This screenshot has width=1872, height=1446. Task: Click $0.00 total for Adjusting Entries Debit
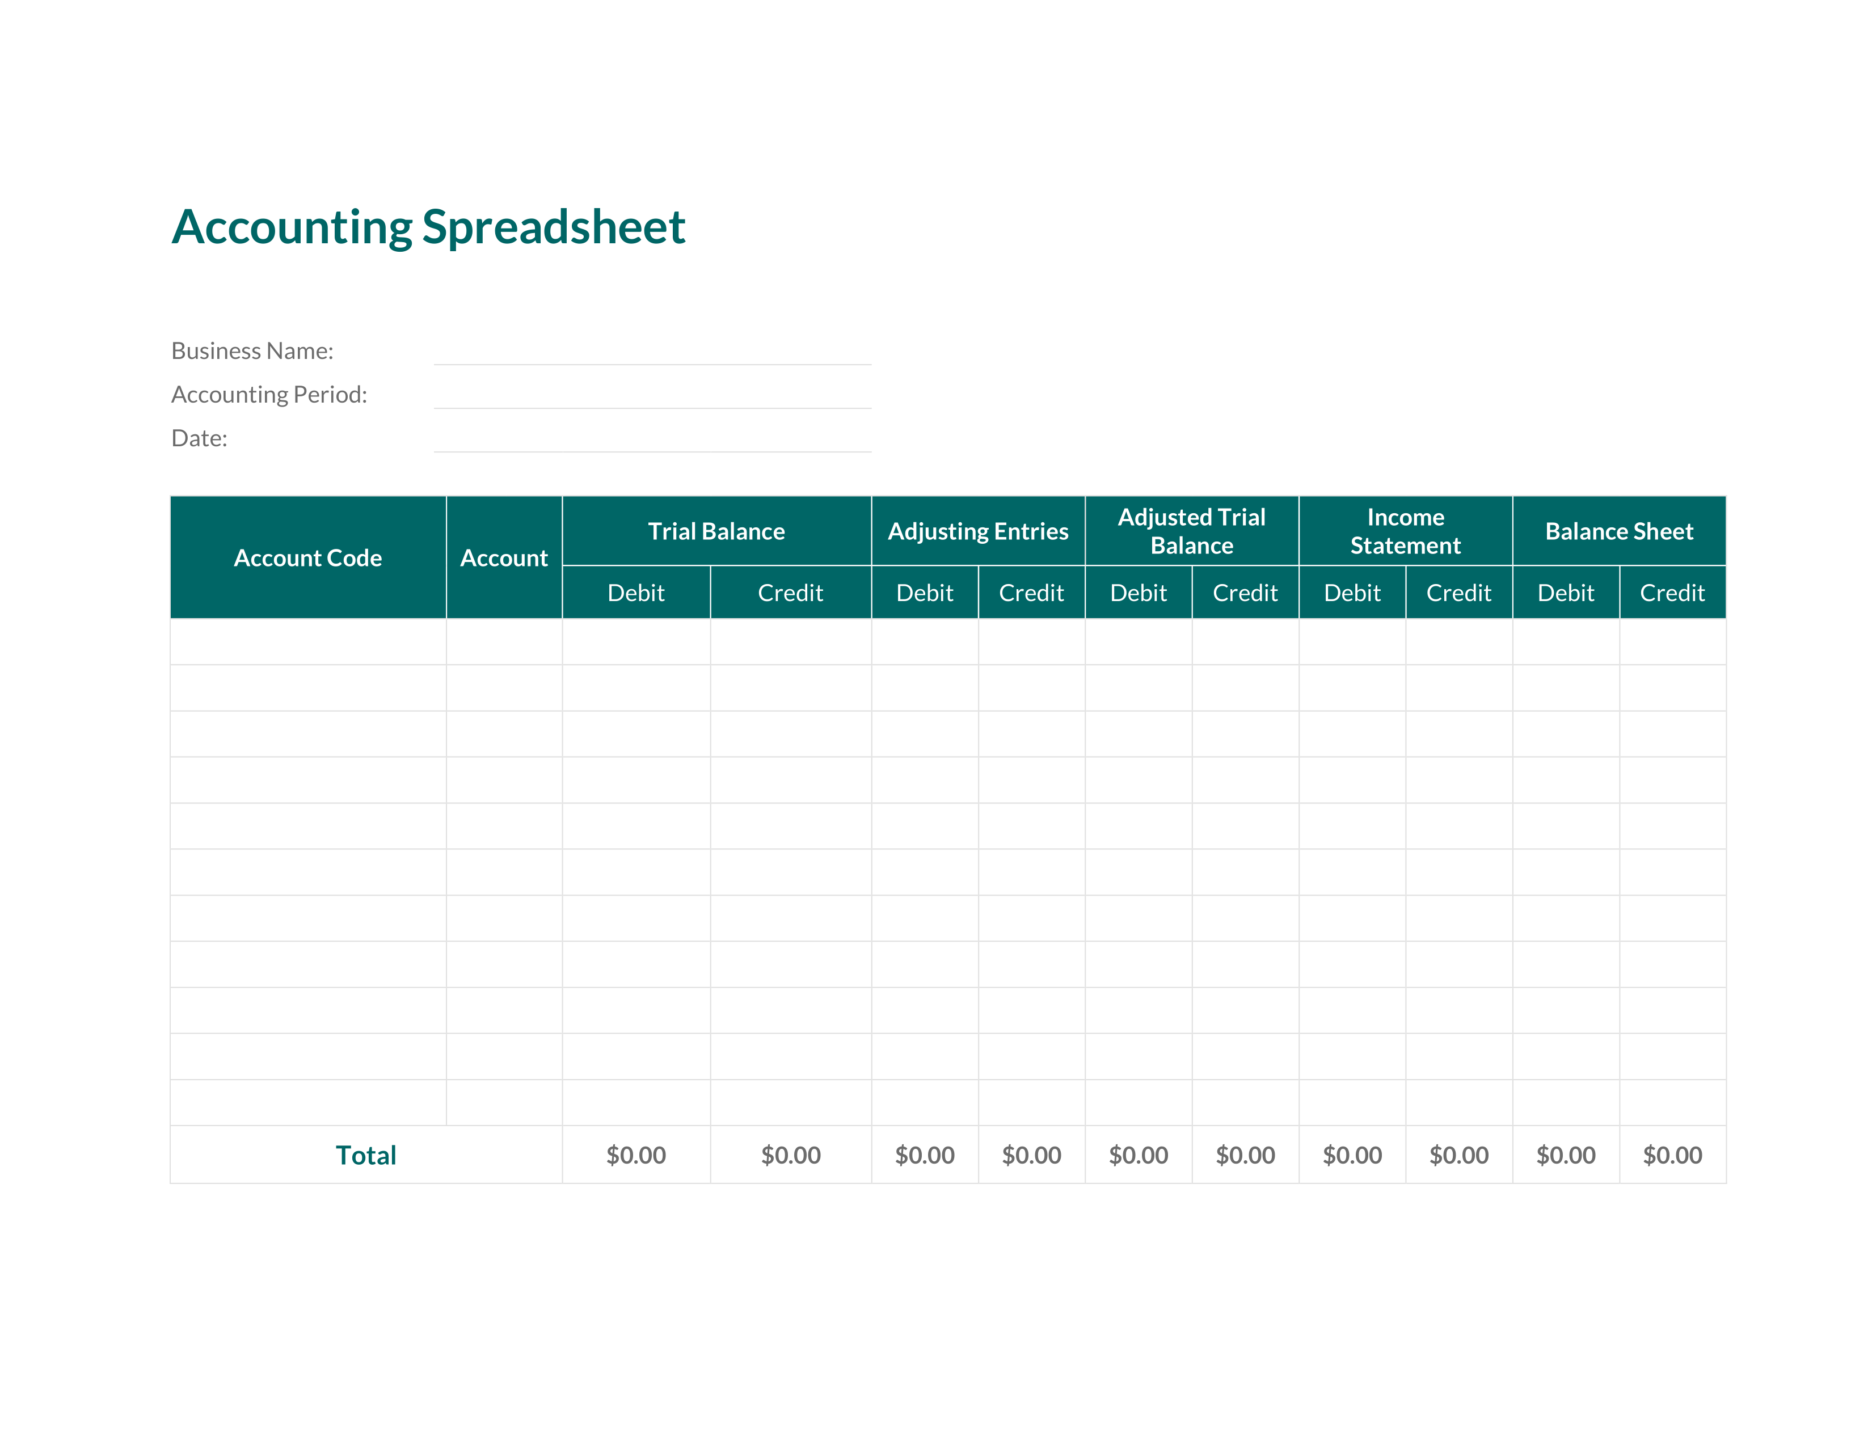tap(925, 1156)
